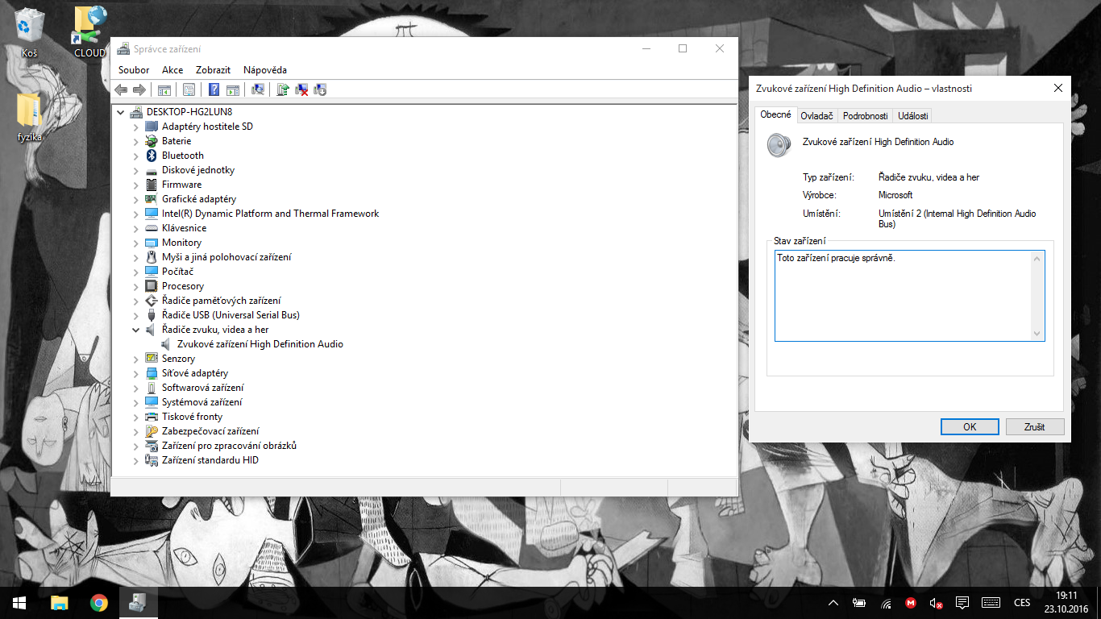1101x619 pixels.
Task: Expand the Monitory category
Action: 135,243
